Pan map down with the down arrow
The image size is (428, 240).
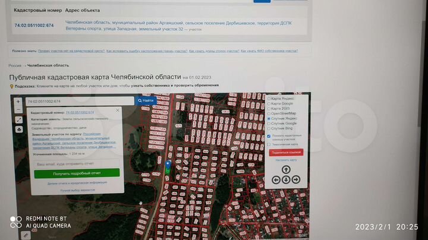tap(286, 179)
